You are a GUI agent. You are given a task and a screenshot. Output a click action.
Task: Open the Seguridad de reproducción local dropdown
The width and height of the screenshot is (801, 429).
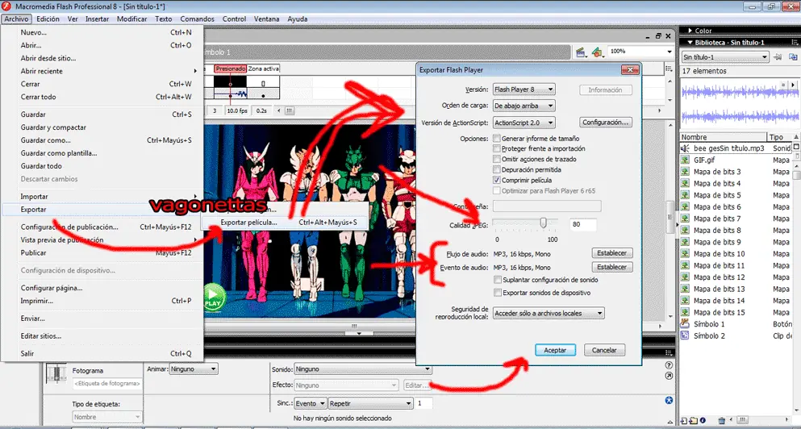coord(549,313)
